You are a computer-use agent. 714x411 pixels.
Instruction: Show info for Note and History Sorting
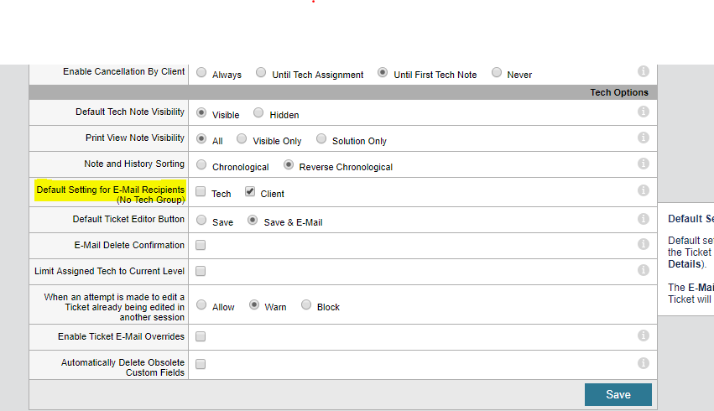pyautogui.click(x=643, y=164)
